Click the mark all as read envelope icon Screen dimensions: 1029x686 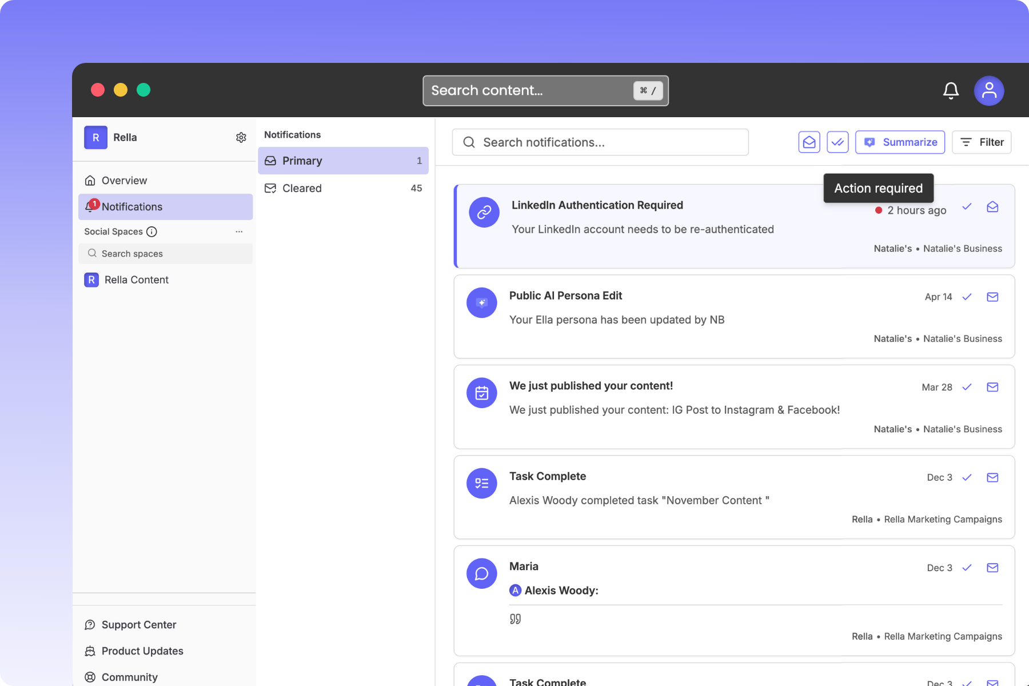pos(809,142)
